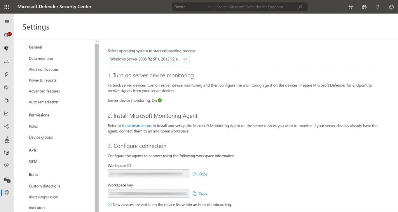Click the info icon beside New devices note
This screenshot has height=212, width=398.
[x=109, y=204]
